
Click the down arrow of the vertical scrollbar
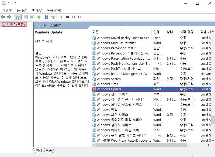213,140
